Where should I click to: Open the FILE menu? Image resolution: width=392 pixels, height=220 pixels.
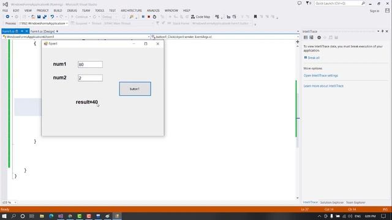tap(5, 10)
